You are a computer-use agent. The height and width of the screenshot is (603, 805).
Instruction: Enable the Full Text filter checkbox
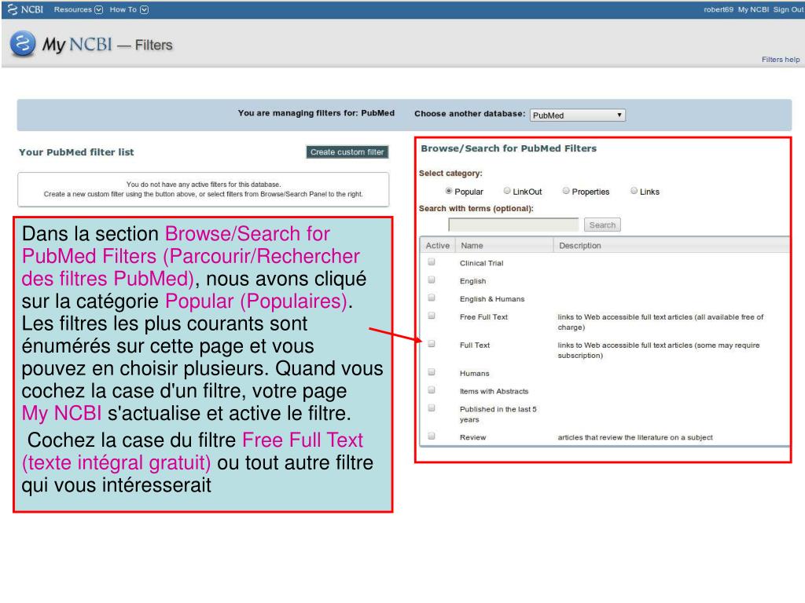[432, 344]
